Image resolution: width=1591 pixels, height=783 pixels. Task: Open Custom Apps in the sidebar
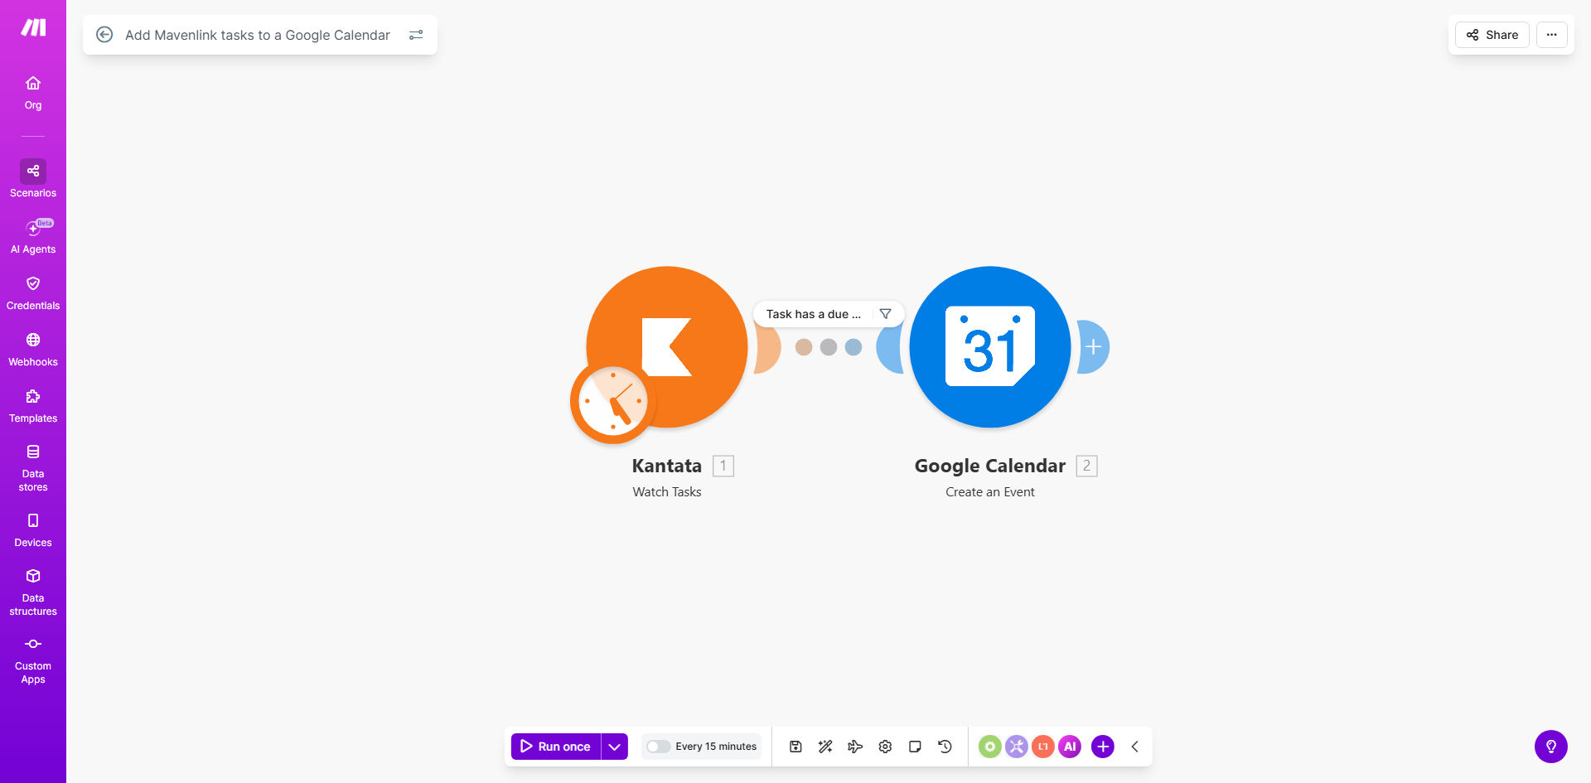tap(33, 660)
